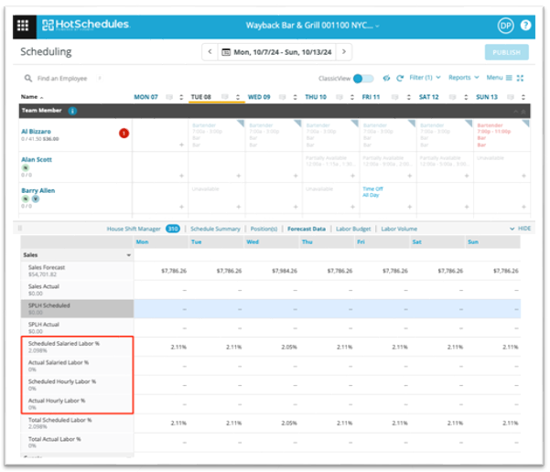Click the Team Member info icon

point(72,111)
